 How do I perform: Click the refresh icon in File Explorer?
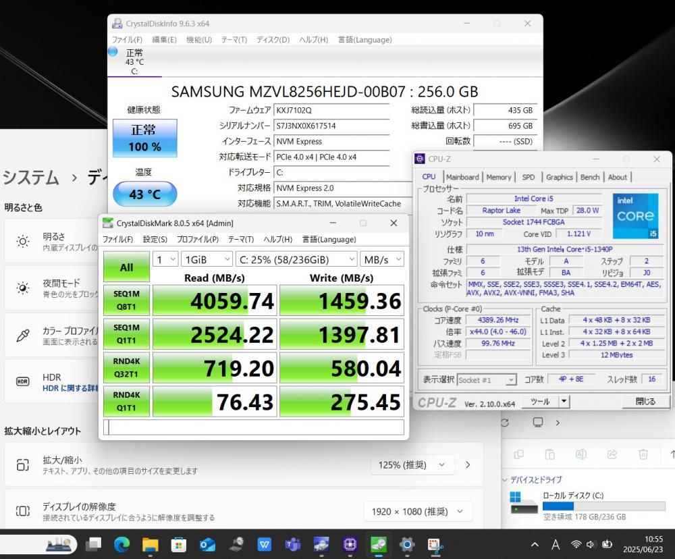click(505, 423)
